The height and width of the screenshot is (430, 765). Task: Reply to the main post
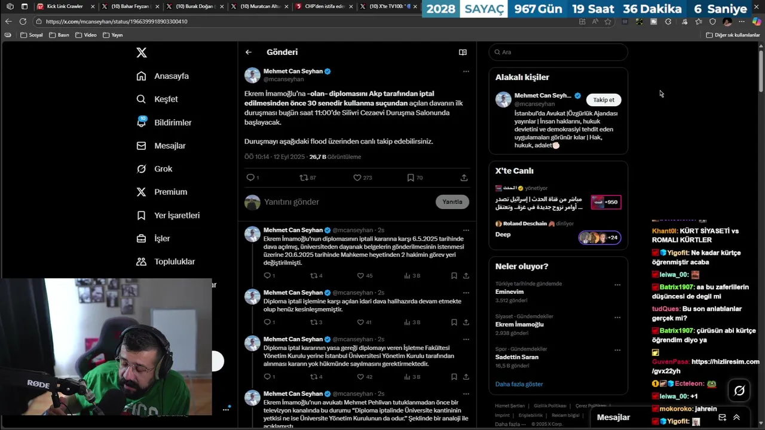(x=252, y=177)
